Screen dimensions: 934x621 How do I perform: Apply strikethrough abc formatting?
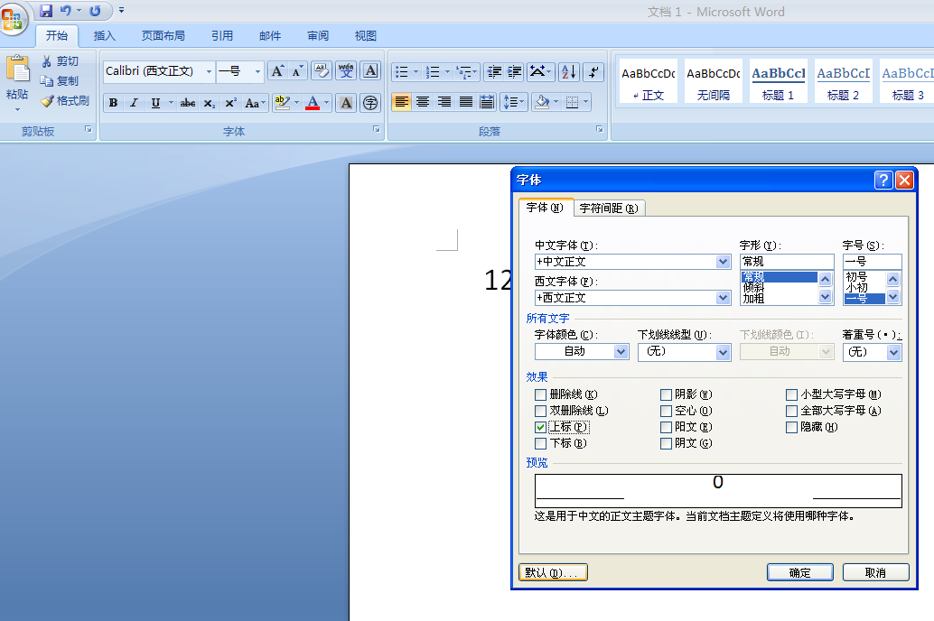pos(188,103)
